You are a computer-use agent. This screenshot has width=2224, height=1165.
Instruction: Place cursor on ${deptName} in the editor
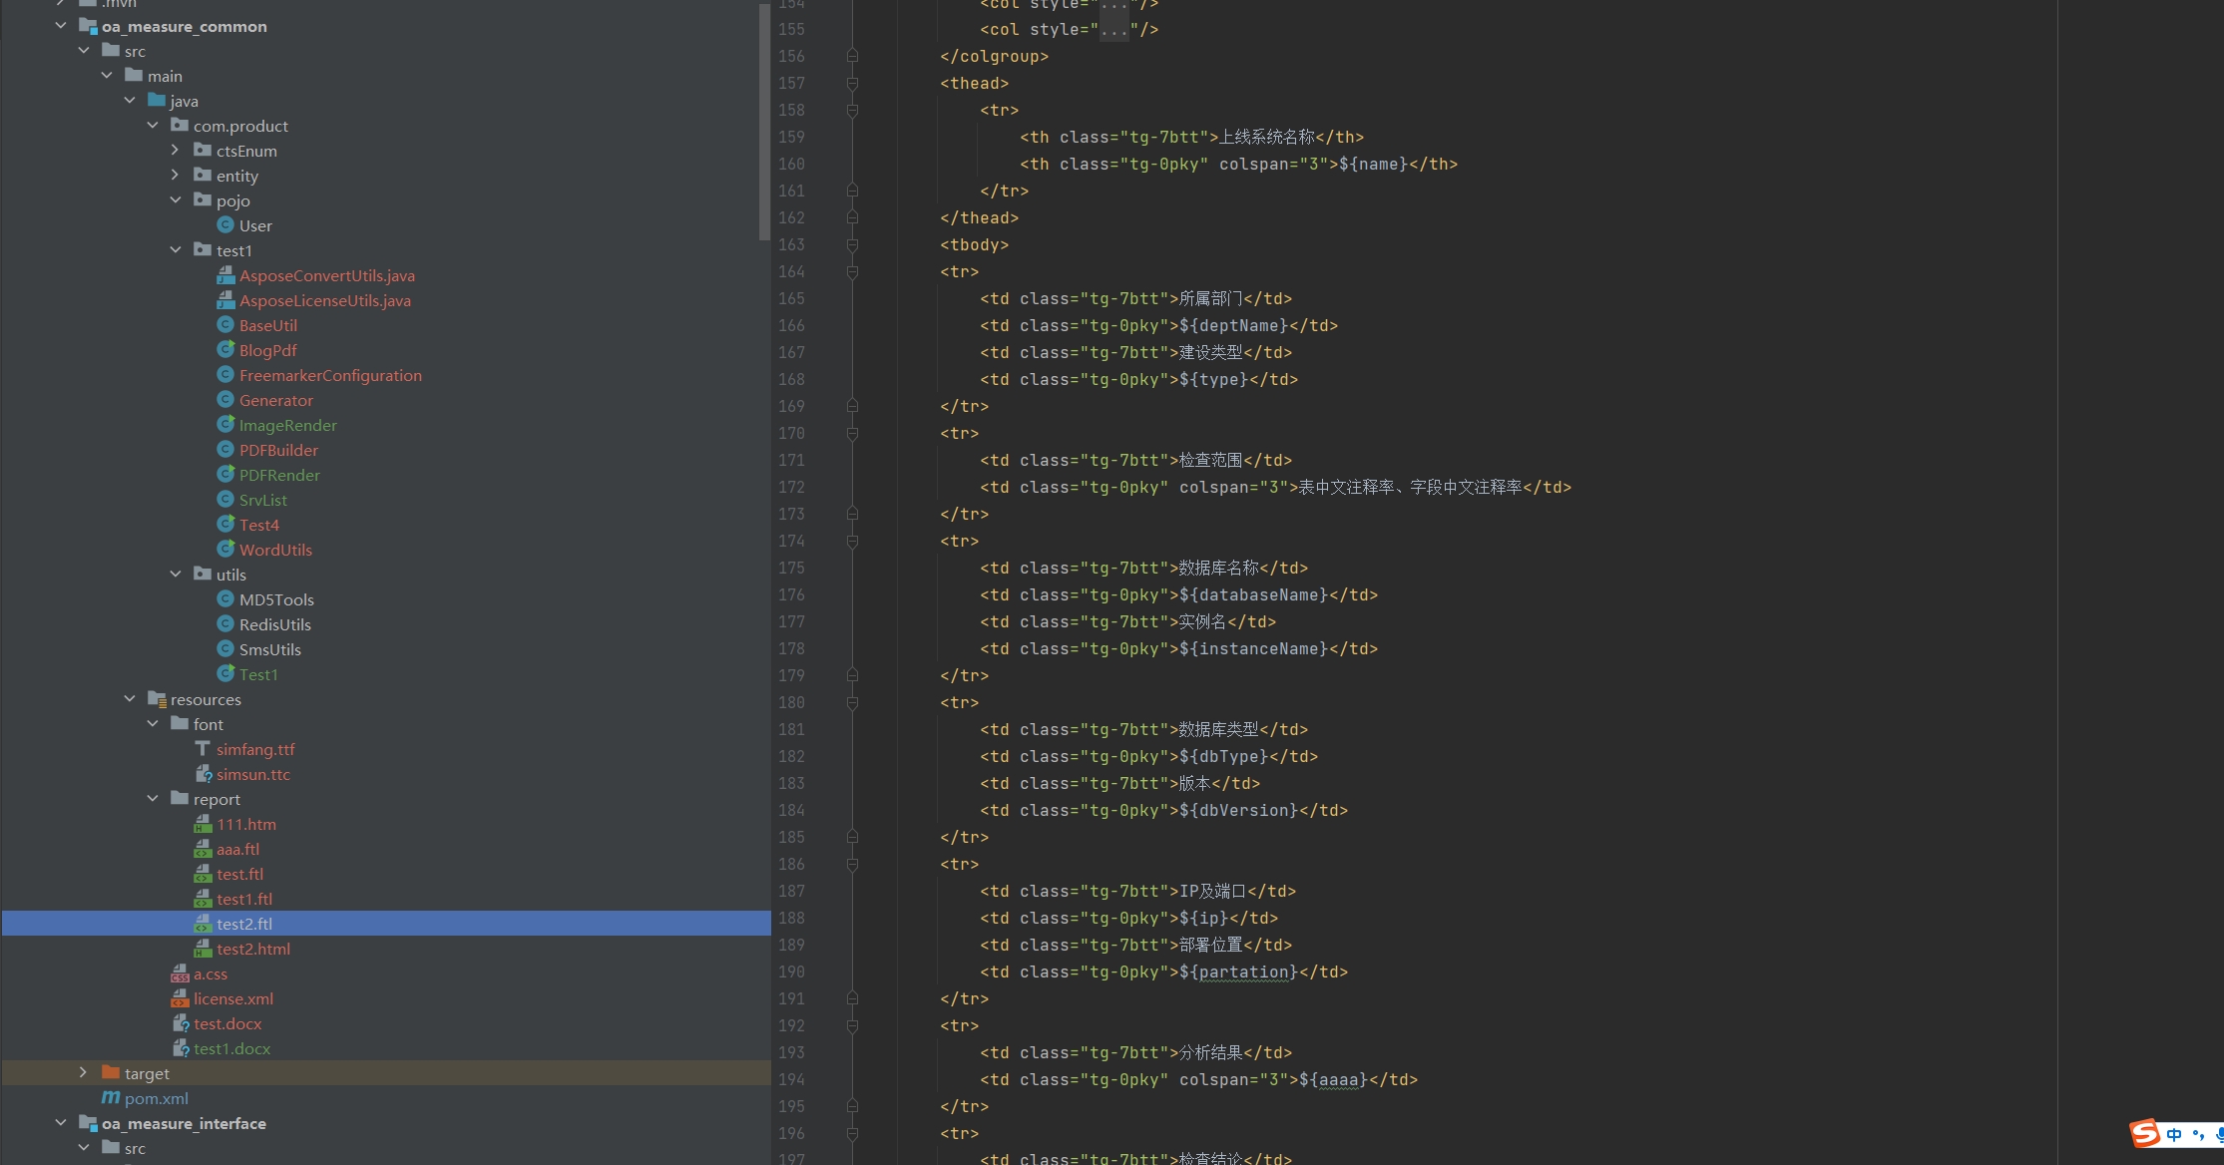tap(1233, 325)
